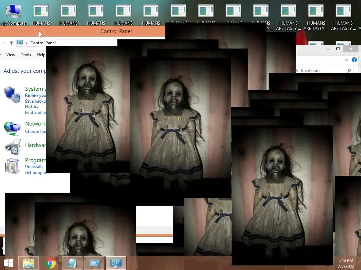Image resolution: width=361 pixels, height=270 pixels.
Task: Expand the address bar chevron before Control Panel
Action: point(26,43)
